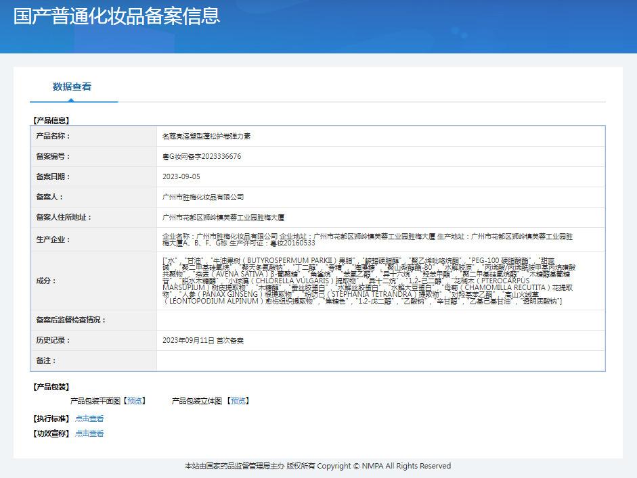Select the 备案编号 value 粤G妆网备字2023336676
The height and width of the screenshot is (478, 637).
(x=202, y=156)
